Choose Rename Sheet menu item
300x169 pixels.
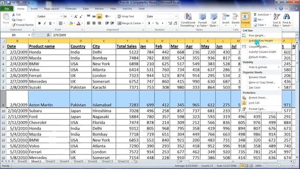point(262,77)
